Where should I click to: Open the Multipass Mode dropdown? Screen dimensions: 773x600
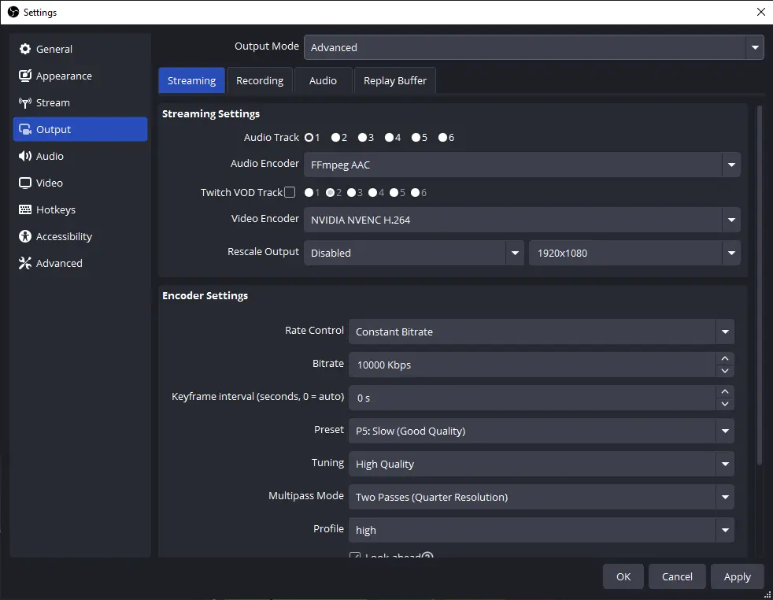click(x=542, y=497)
